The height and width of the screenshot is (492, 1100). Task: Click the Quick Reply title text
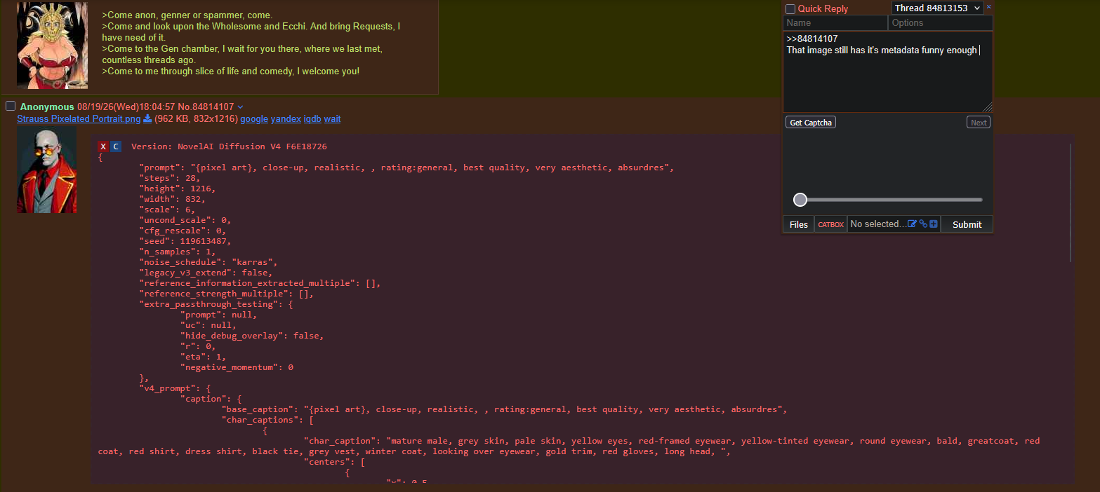[823, 9]
